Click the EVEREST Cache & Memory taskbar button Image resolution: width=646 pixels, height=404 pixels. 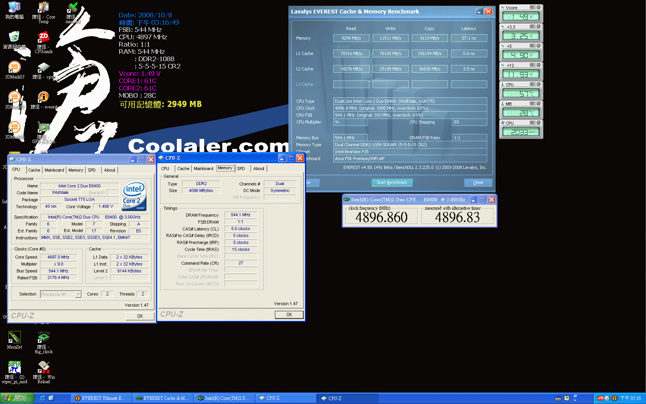tap(163, 398)
